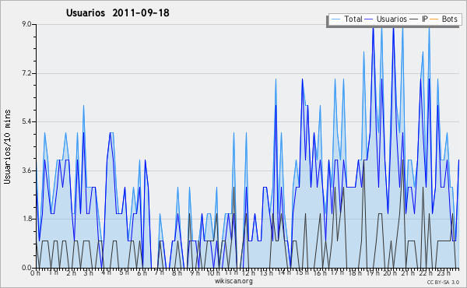Open the wikiscan.org source label

tap(233, 281)
